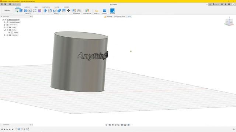Click the ViewCube in the corner

pos(229,22)
